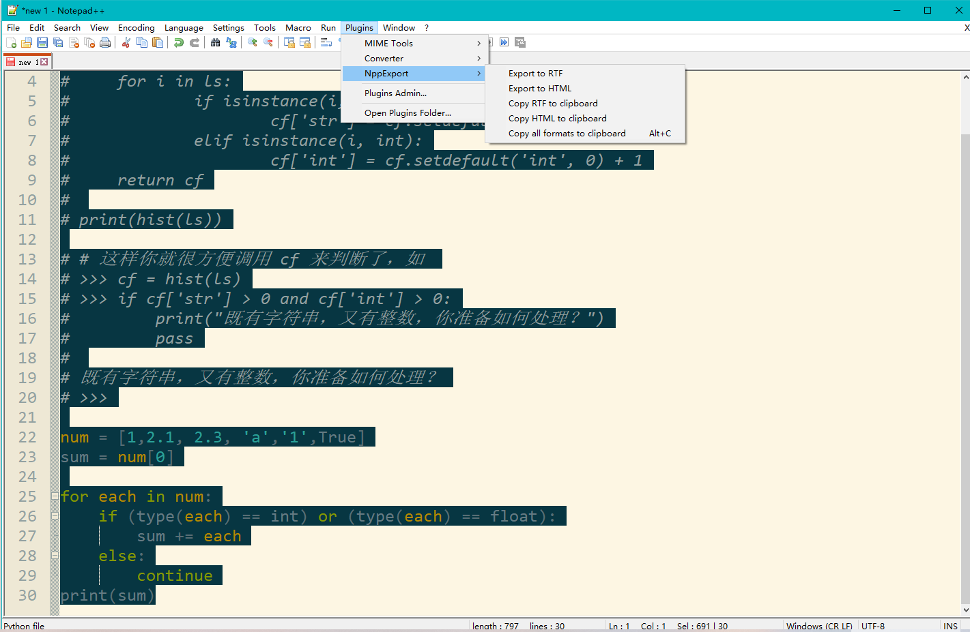Screen dimensions: 970x632
Task: Open Find with the binoculars icon
Action: tap(216, 42)
